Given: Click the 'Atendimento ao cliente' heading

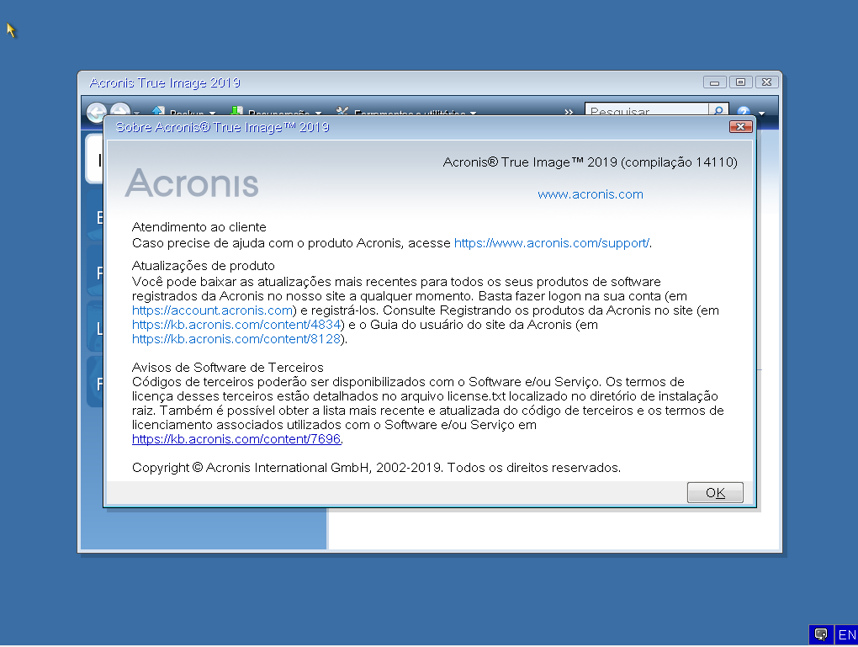Looking at the screenshot, I should tap(199, 227).
